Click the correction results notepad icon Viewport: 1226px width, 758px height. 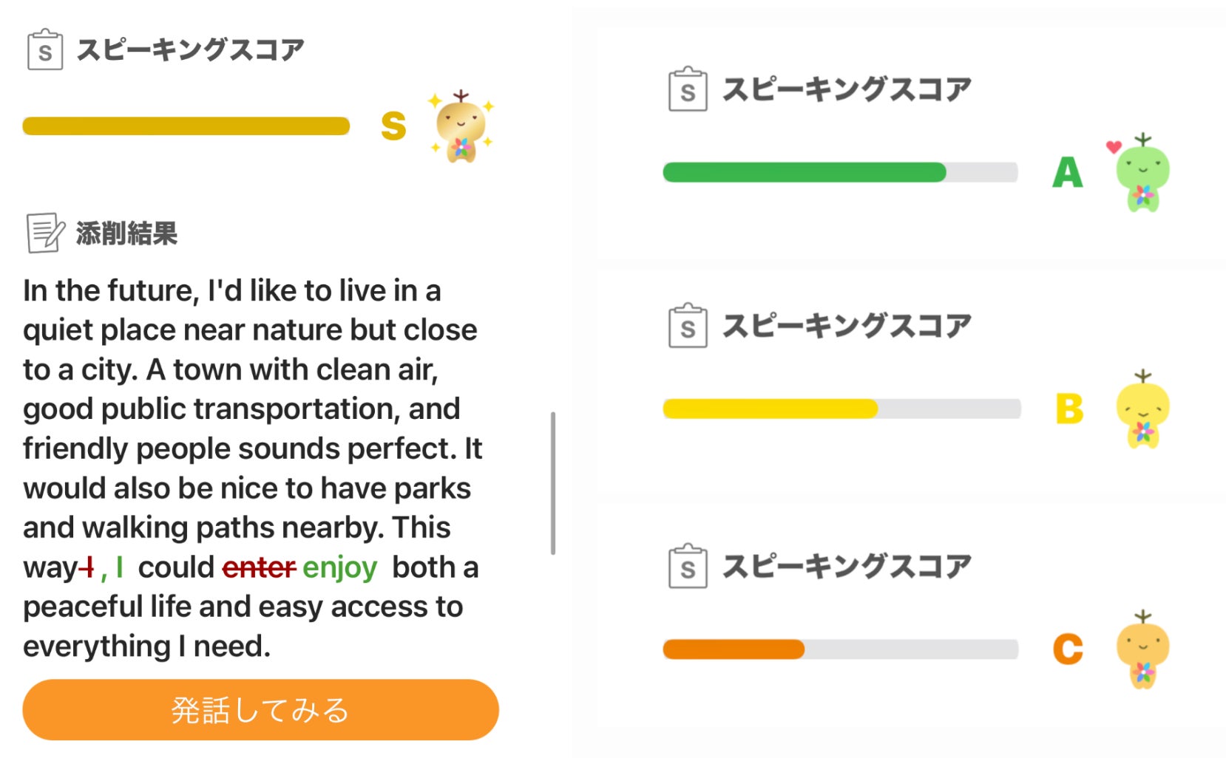[x=44, y=233]
